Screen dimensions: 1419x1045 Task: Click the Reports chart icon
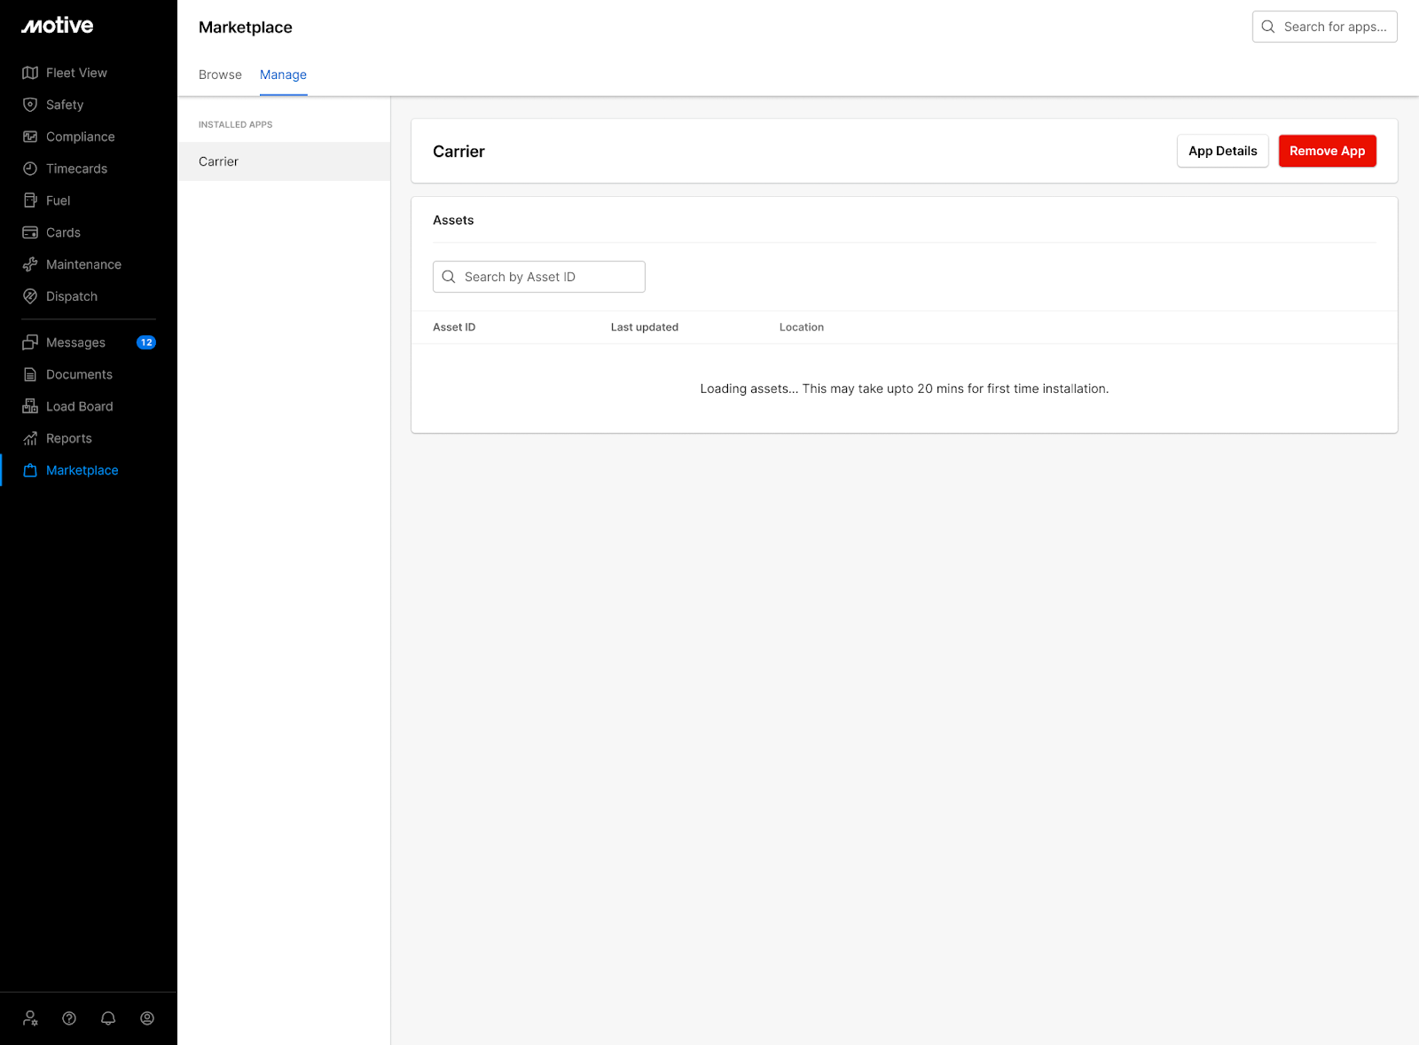30,438
